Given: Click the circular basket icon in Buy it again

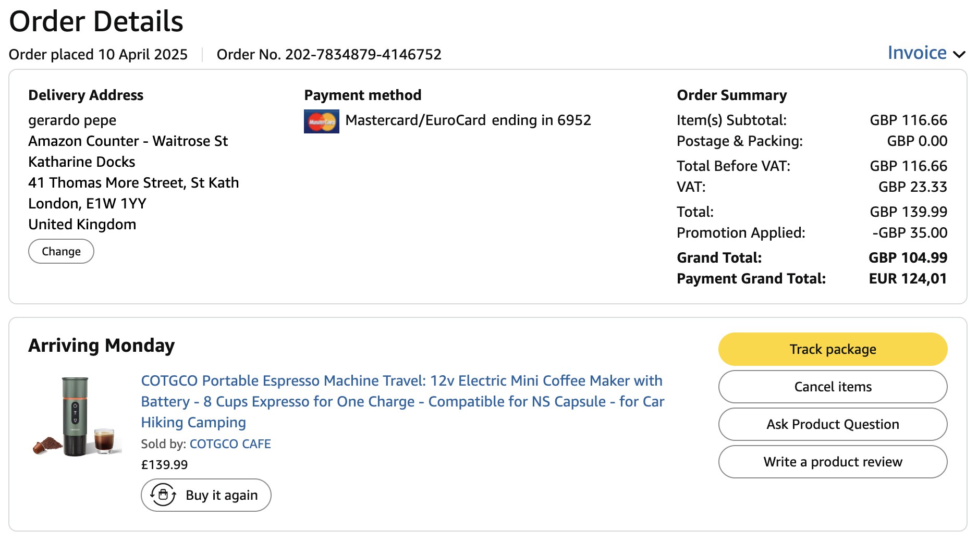Looking at the screenshot, I should [x=163, y=495].
